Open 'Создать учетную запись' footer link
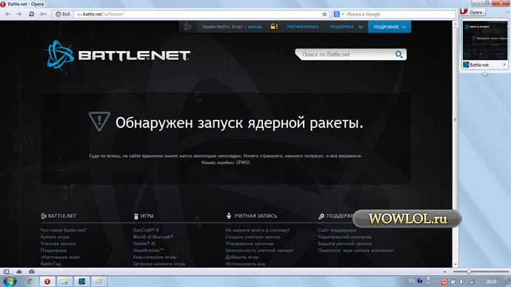 [x=253, y=237]
